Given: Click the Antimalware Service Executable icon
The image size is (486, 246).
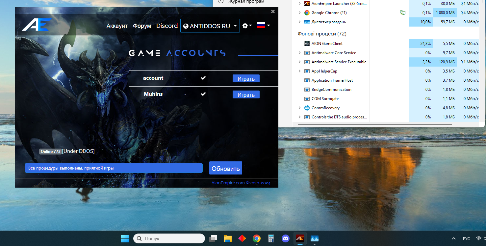Looking at the screenshot, I should click(x=307, y=62).
